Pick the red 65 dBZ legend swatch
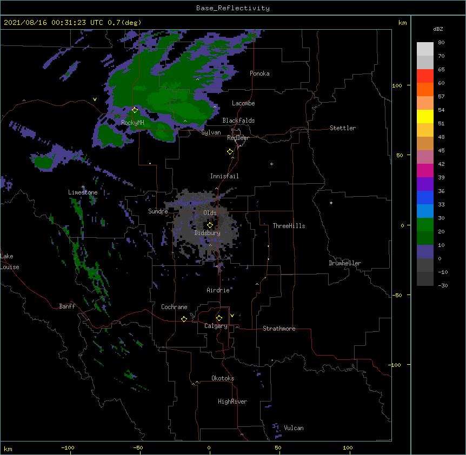This screenshot has width=466, height=455. pos(425,76)
